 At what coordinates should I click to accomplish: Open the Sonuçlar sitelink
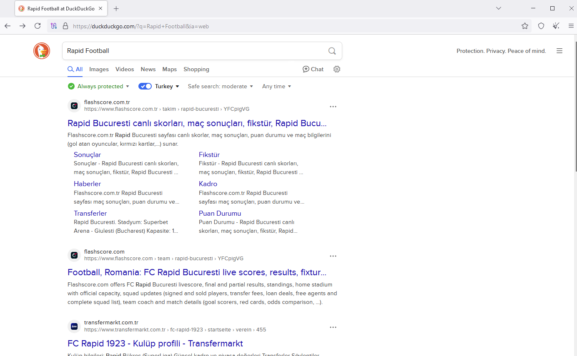(87, 154)
